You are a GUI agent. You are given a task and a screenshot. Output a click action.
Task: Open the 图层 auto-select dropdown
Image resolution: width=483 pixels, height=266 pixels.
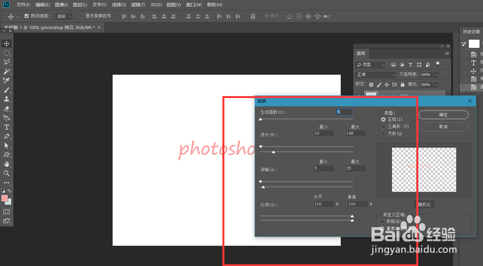click(64, 17)
